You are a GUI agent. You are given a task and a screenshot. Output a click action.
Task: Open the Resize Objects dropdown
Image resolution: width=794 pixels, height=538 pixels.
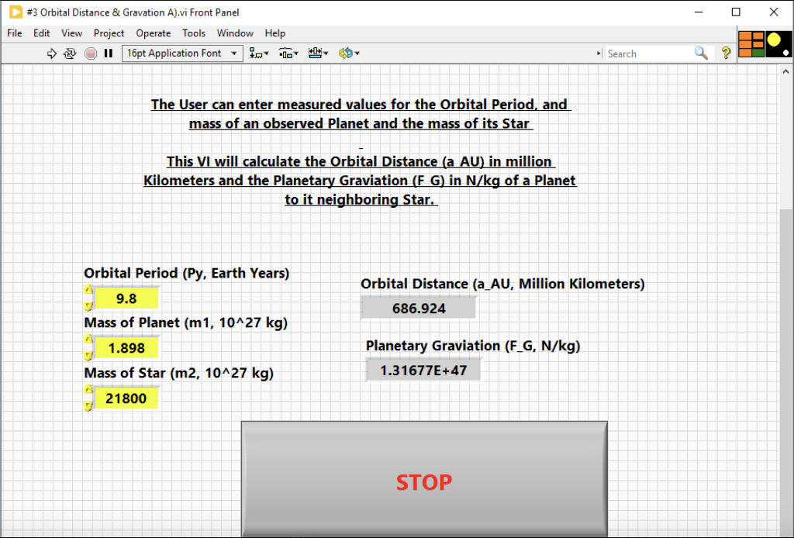[x=318, y=53]
